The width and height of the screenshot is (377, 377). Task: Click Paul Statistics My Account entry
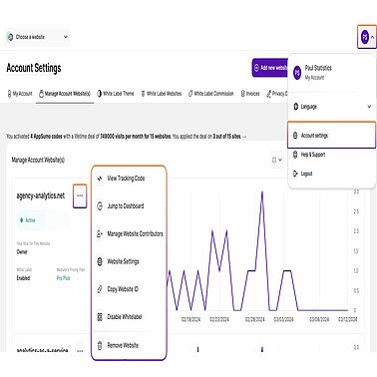pos(318,72)
